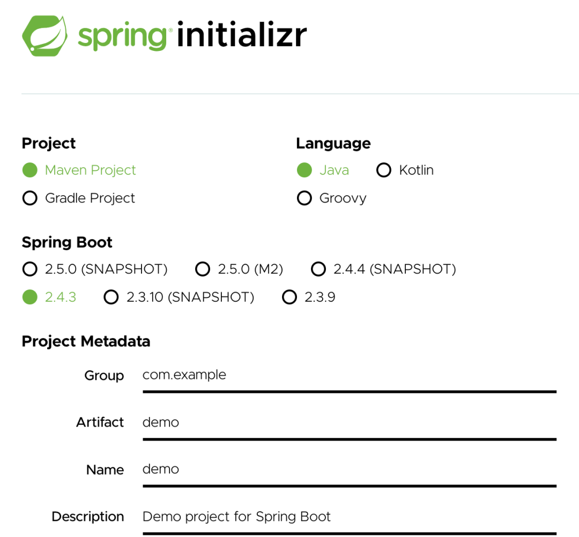Click the Project Metadata heading

pyautogui.click(x=86, y=341)
